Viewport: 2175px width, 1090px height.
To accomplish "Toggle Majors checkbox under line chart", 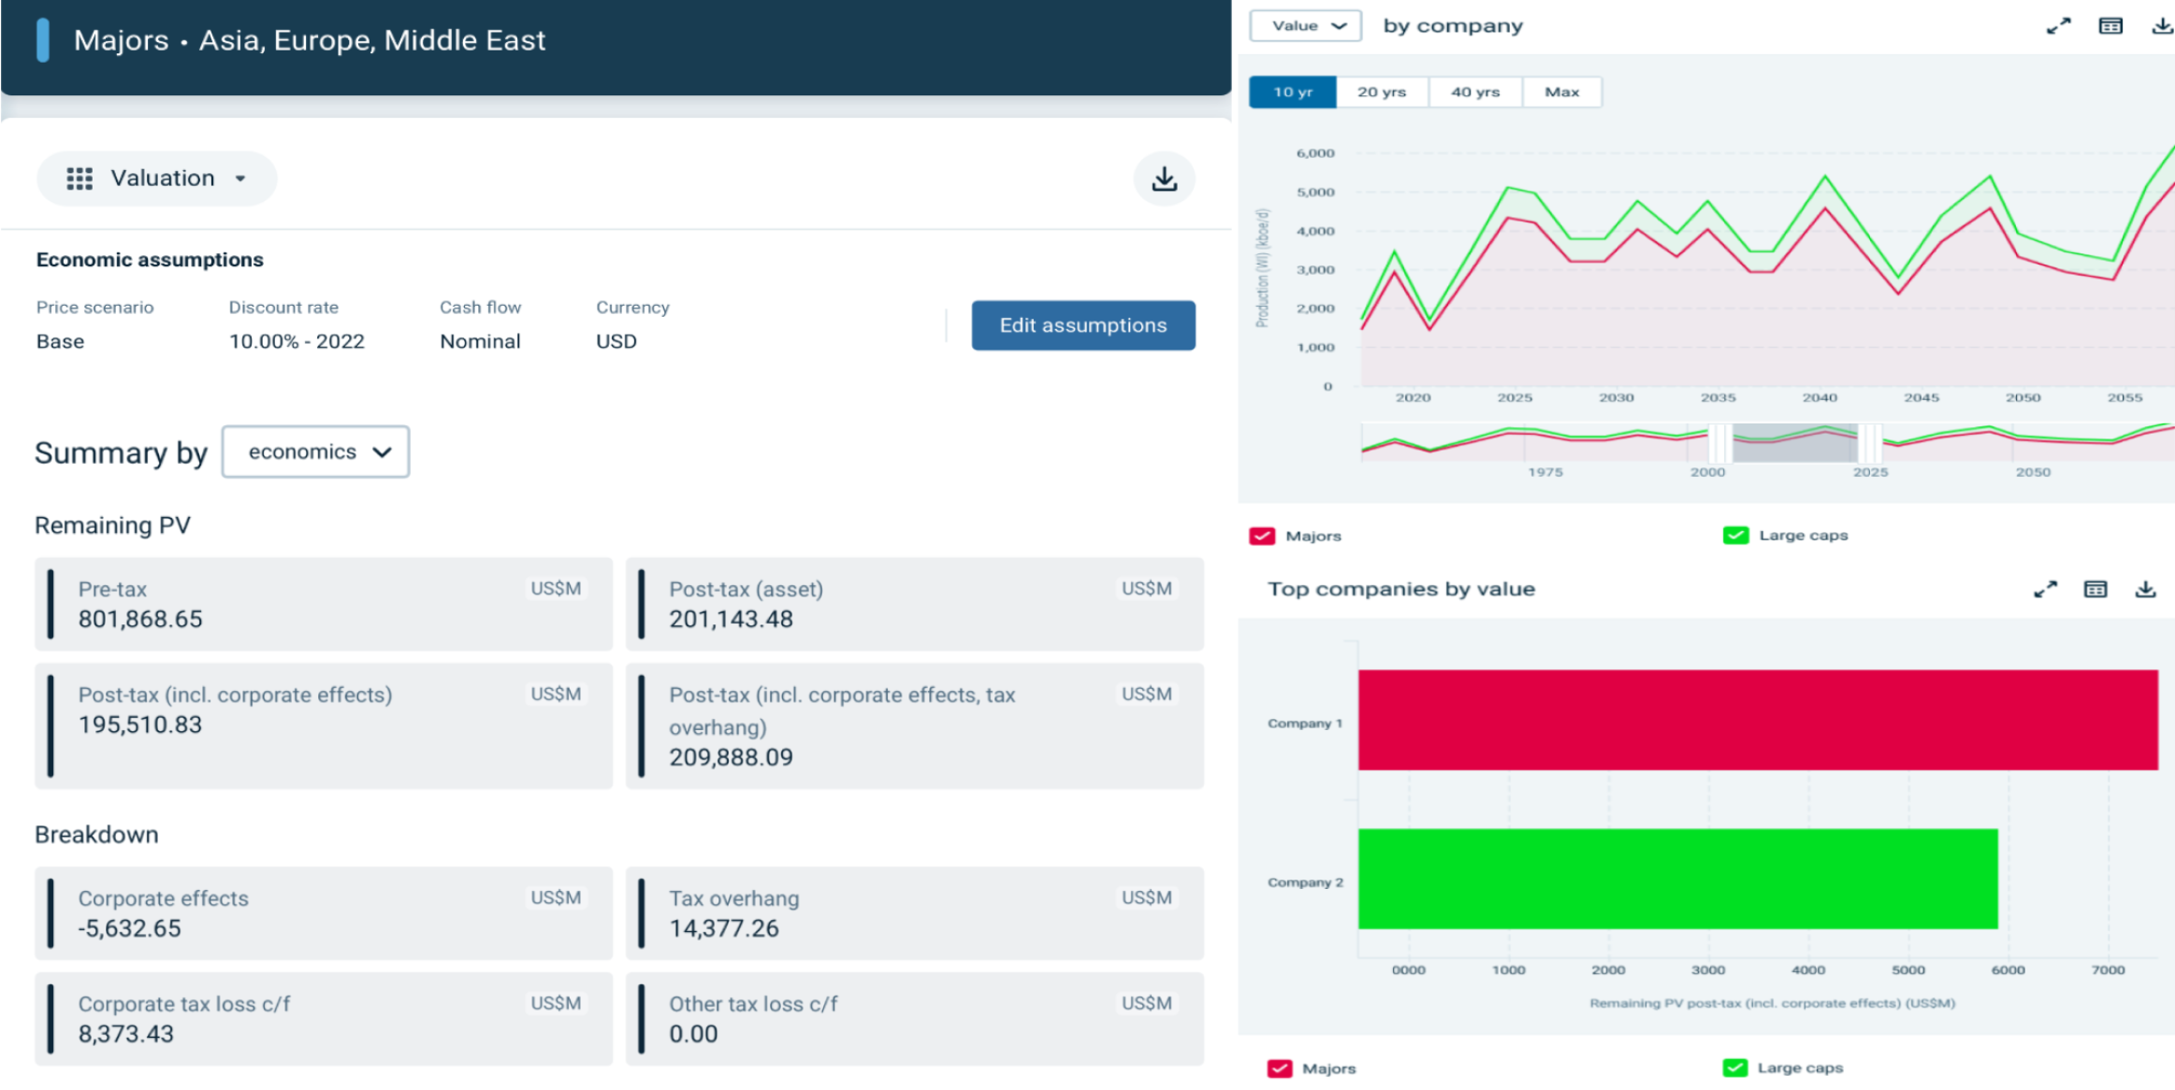I will click(x=1262, y=536).
